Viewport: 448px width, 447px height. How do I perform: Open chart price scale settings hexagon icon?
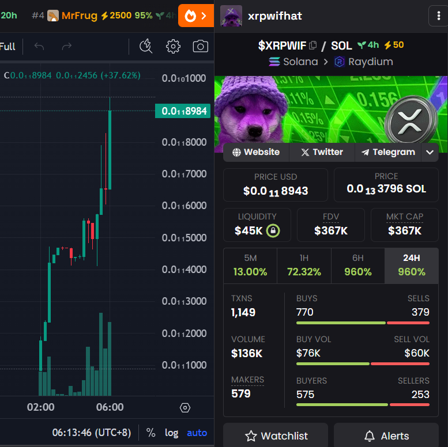185,408
